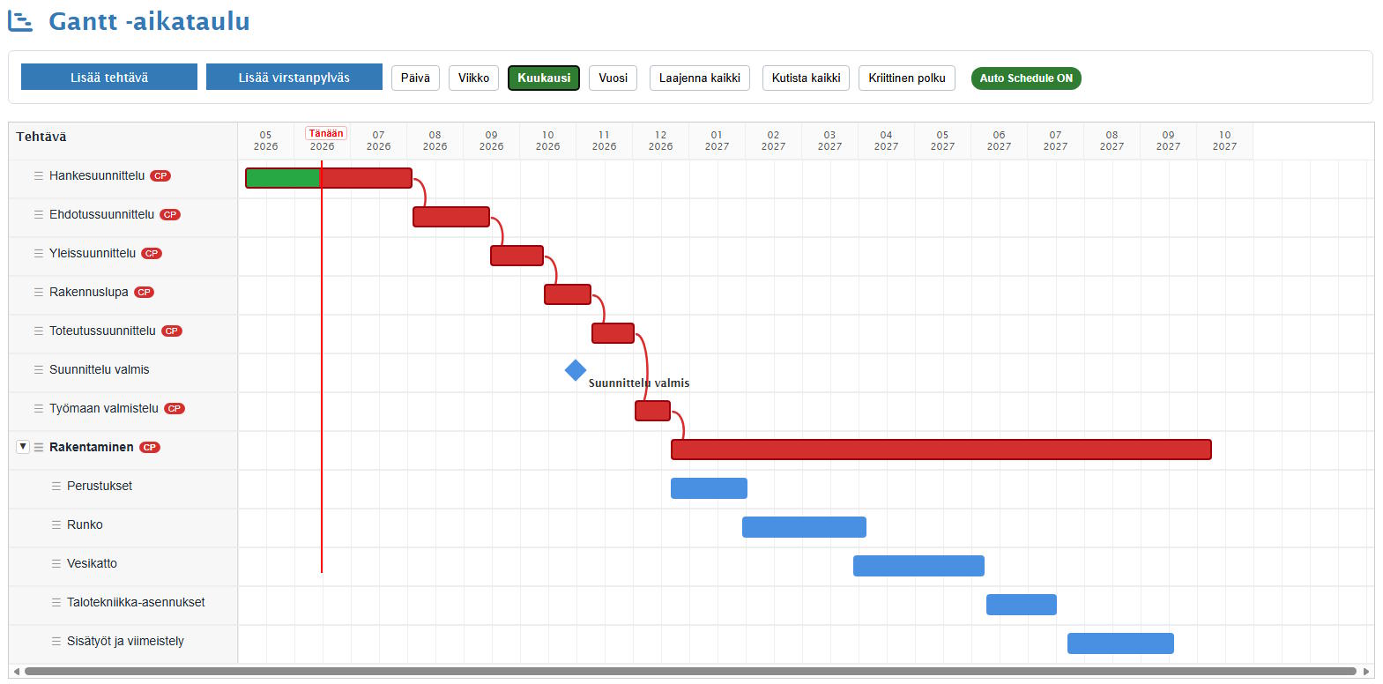Image resolution: width=1383 pixels, height=684 pixels.
Task: Click drag handle icon of Runko row
Action: click(56, 524)
